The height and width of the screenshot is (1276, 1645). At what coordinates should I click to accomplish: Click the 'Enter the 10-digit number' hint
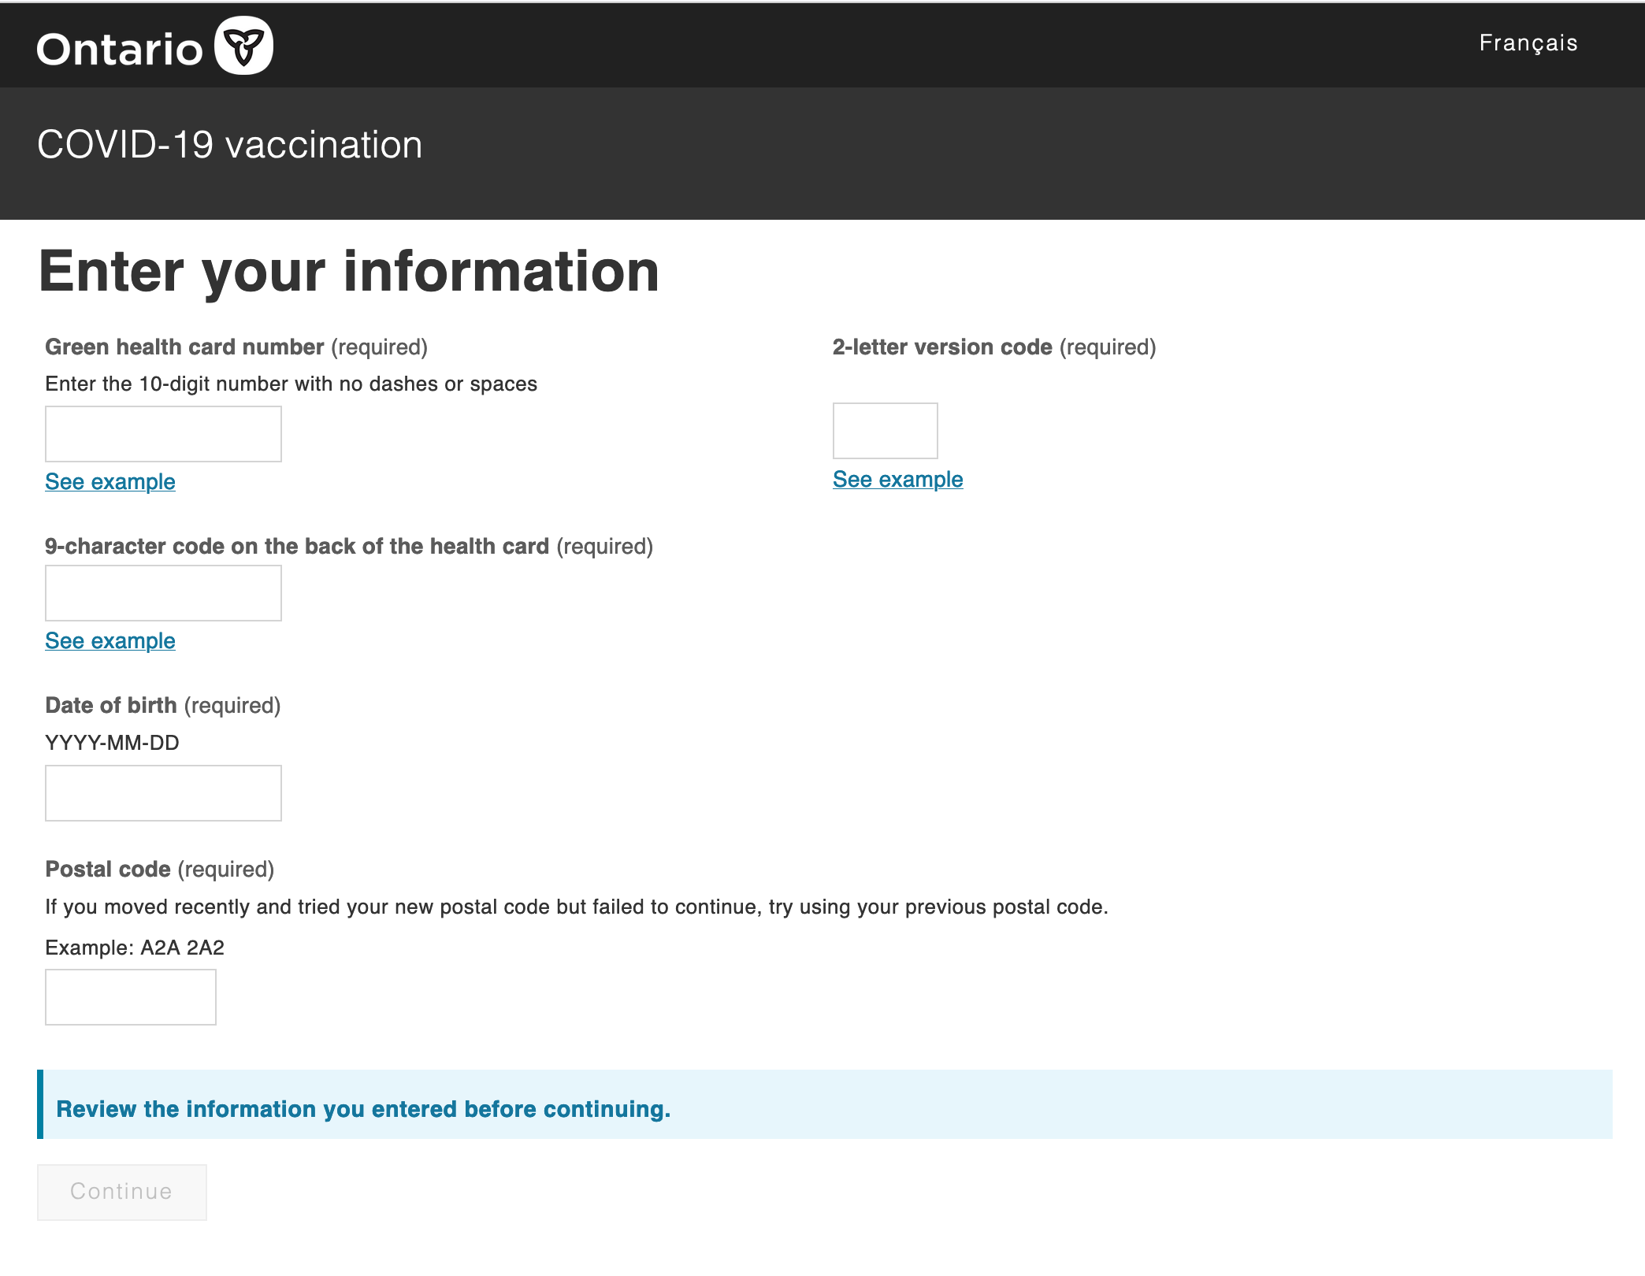tap(291, 384)
